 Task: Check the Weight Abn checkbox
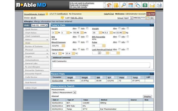point(120,28)
